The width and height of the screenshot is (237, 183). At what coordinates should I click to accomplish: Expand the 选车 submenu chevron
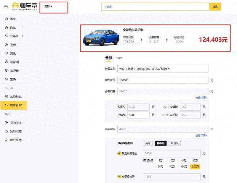click(x=23, y=27)
